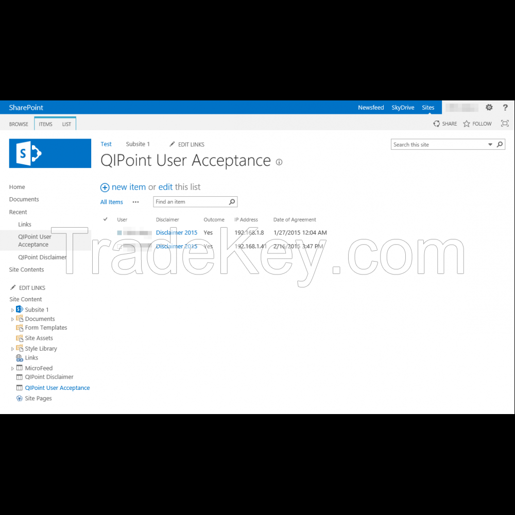The image size is (515, 515).
Task: Click the Documents library tree icon
Action: 20,319
